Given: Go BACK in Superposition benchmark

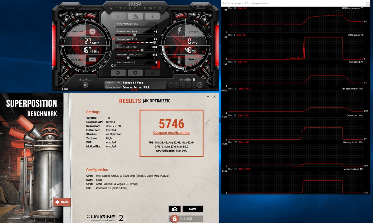Looking at the screenshot, I should coord(62,202).
